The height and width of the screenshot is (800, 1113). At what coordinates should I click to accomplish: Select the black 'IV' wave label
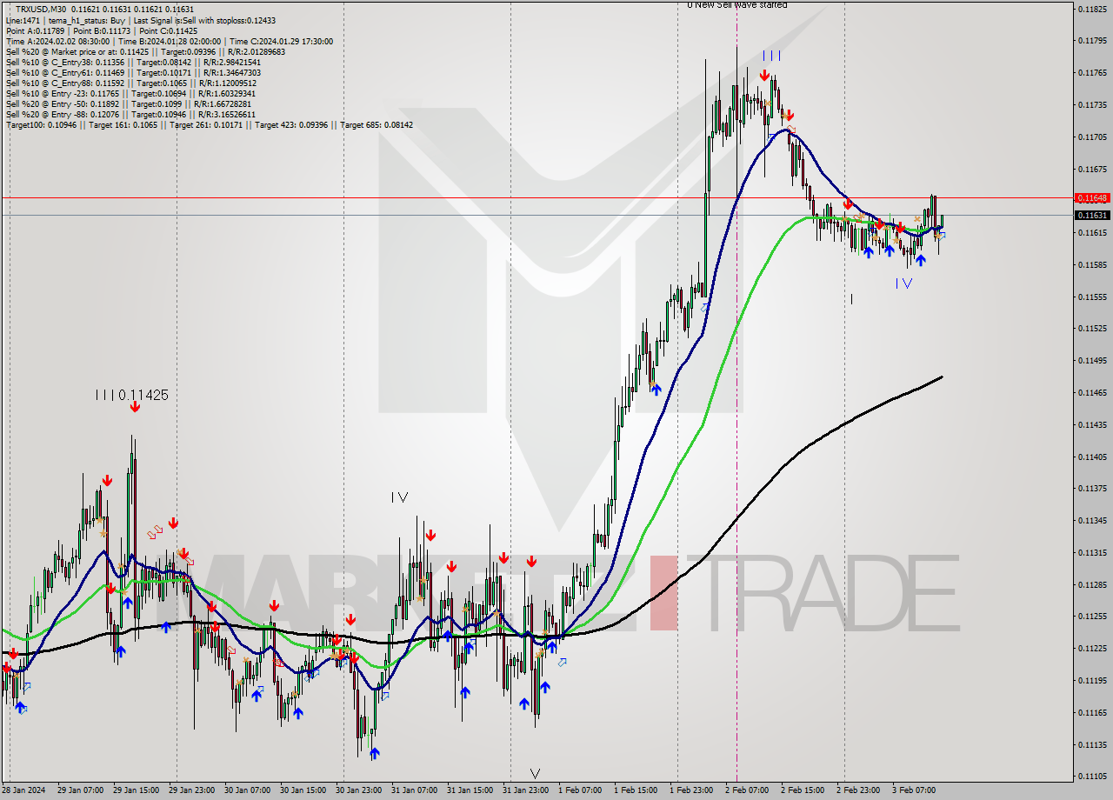(399, 497)
